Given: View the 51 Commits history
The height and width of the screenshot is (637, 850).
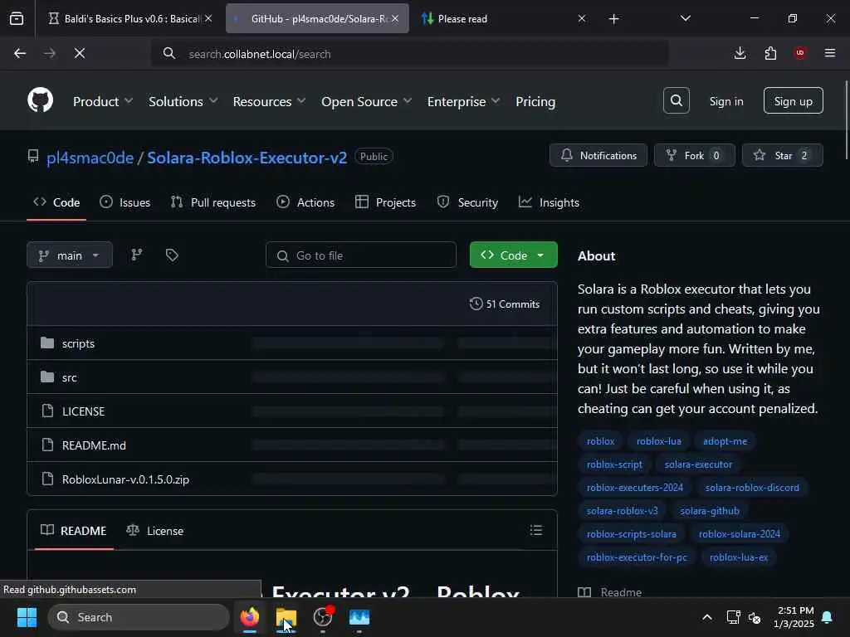Looking at the screenshot, I should click(x=504, y=304).
